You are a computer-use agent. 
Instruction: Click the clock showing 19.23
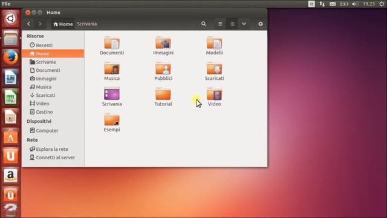(369, 4)
